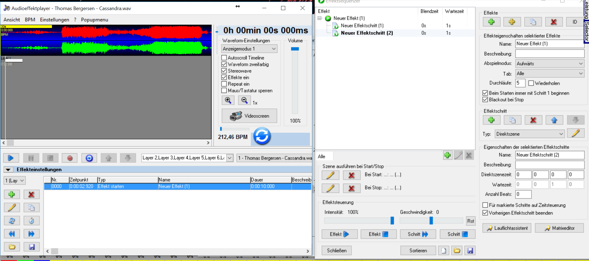The height and width of the screenshot is (261, 589).
Task: Move the effect step up with the blue arrow
Action: 554,120
